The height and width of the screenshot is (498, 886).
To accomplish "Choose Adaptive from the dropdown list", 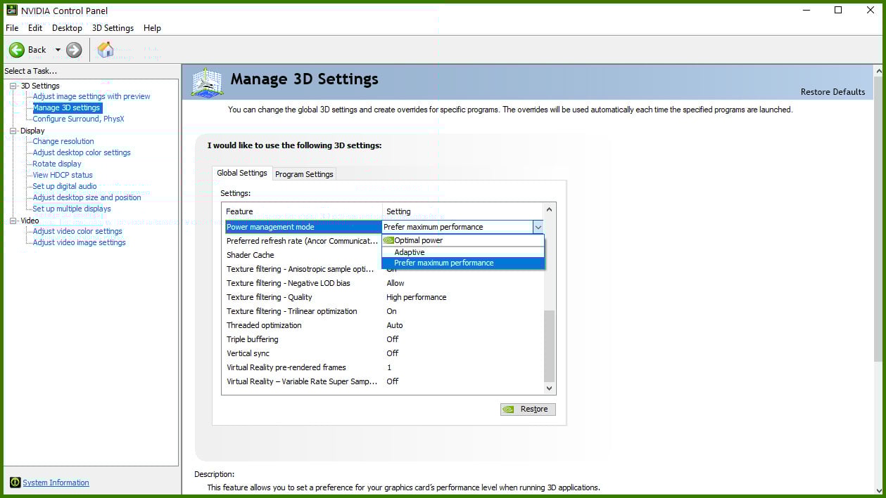I will [x=463, y=252].
